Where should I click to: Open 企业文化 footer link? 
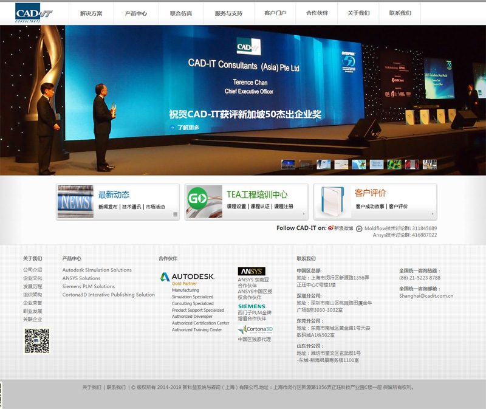pos(33,278)
